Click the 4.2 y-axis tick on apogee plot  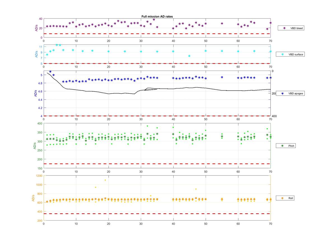pyautogui.click(x=40, y=108)
